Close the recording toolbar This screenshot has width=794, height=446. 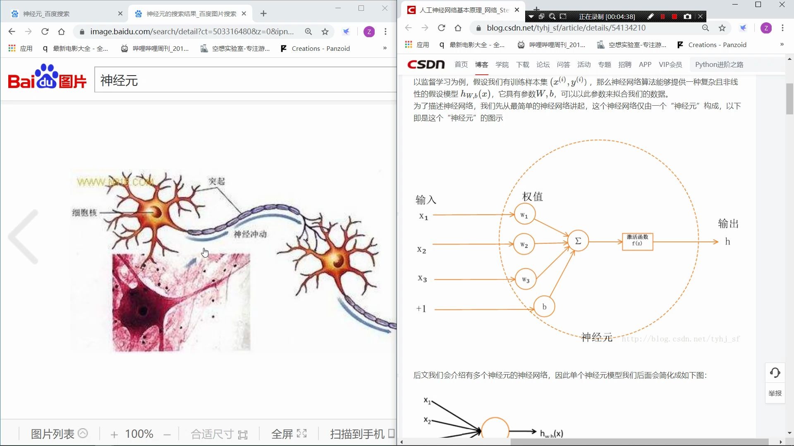(x=700, y=17)
